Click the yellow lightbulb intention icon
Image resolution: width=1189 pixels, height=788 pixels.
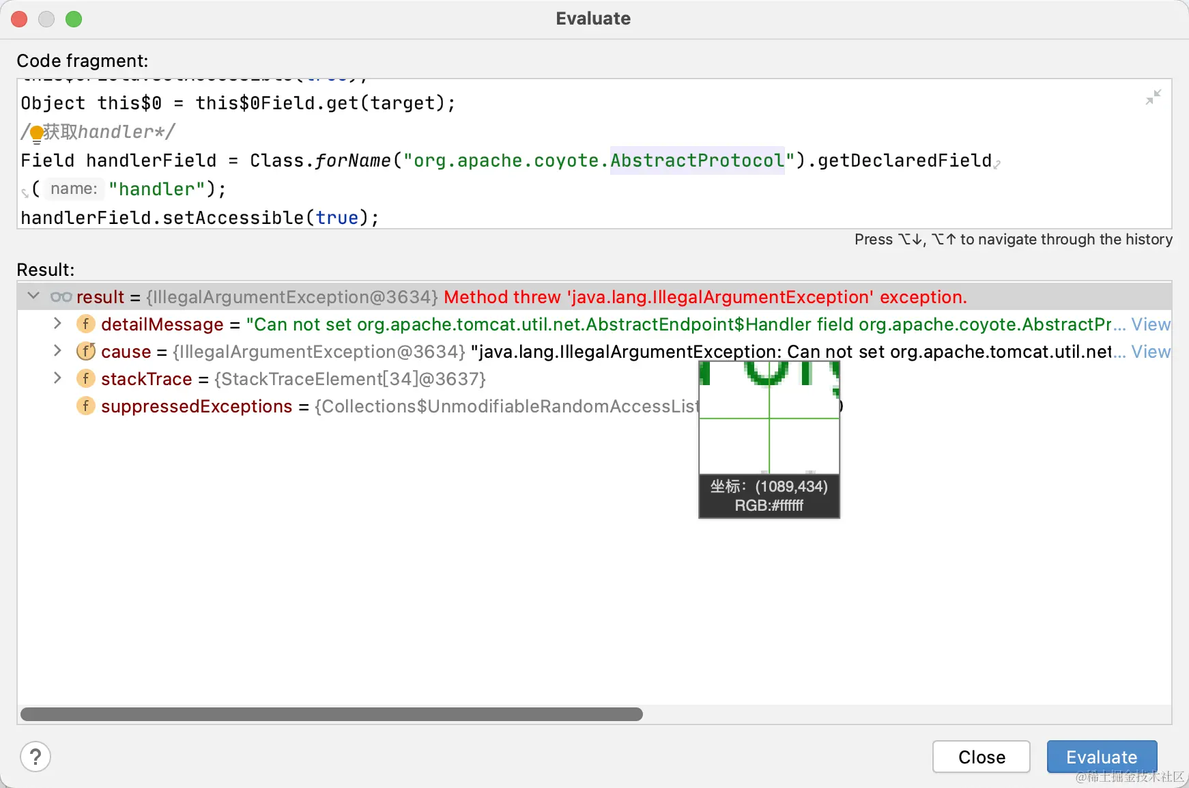tap(37, 134)
